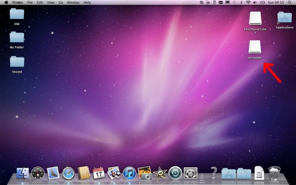Open Finder from the Dock
This screenshot has height=185, width=296.
coord(23,173)
